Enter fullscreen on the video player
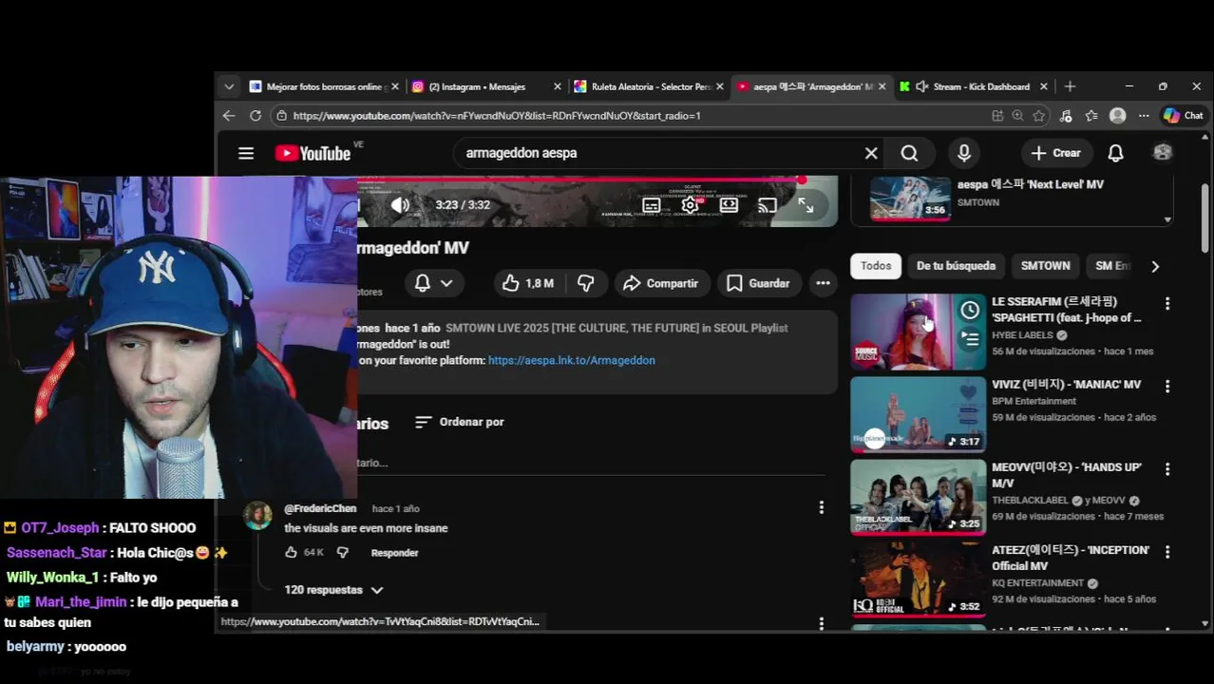Viewport: 1214px width, 684px height. tap(806, 205)
